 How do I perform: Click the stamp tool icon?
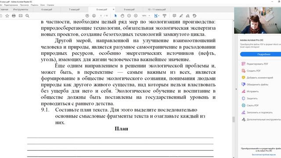pos(195,16)
